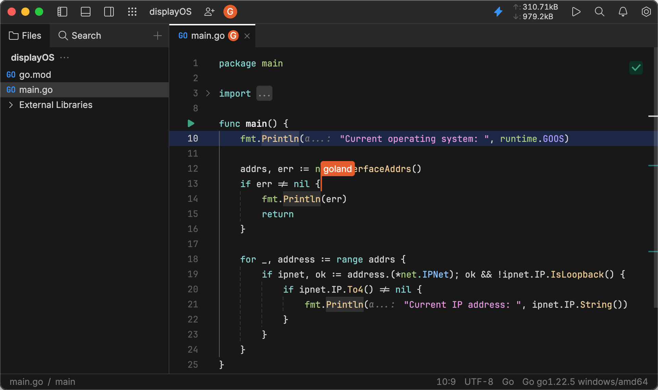The image size is (658, 390).
Task: Click the Run play icon in top toolbar
Action: pyautogui.click(x=576, y=12)
